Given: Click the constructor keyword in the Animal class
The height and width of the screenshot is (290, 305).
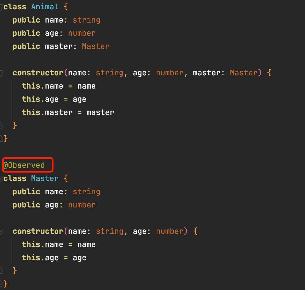Looking at the screenshot, I should [x=38, y=73].
